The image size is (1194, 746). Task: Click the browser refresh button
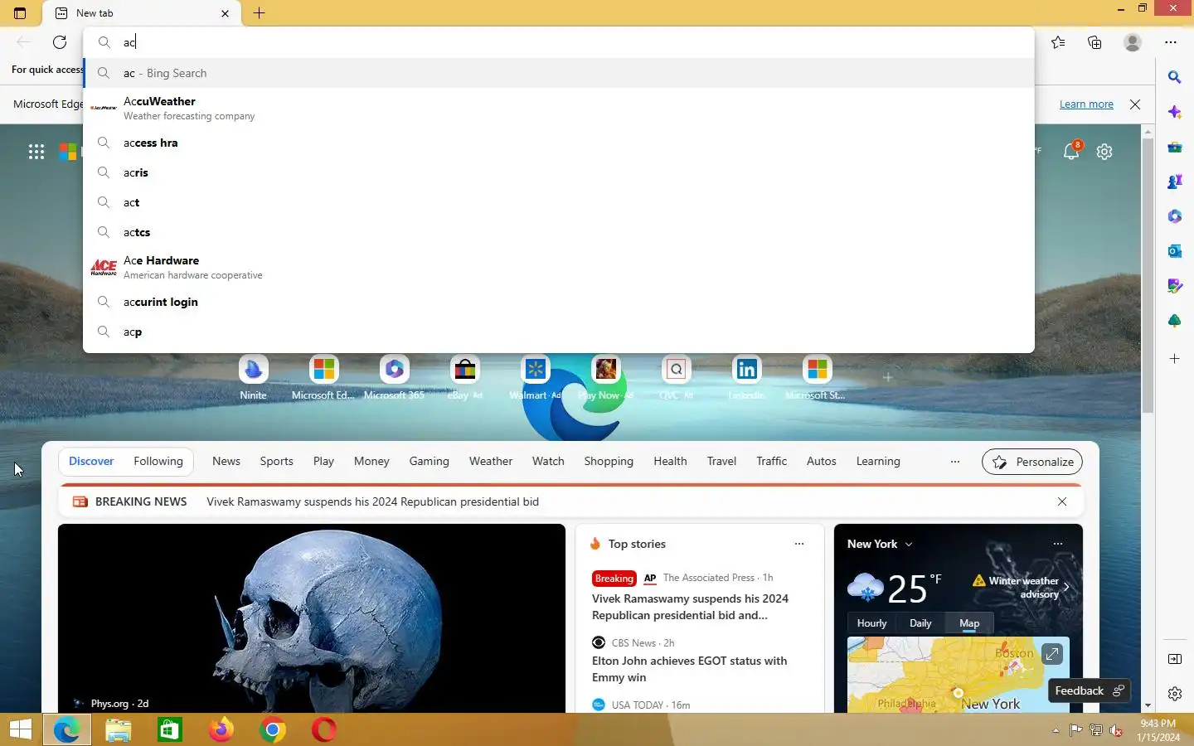tap(60, 42)
